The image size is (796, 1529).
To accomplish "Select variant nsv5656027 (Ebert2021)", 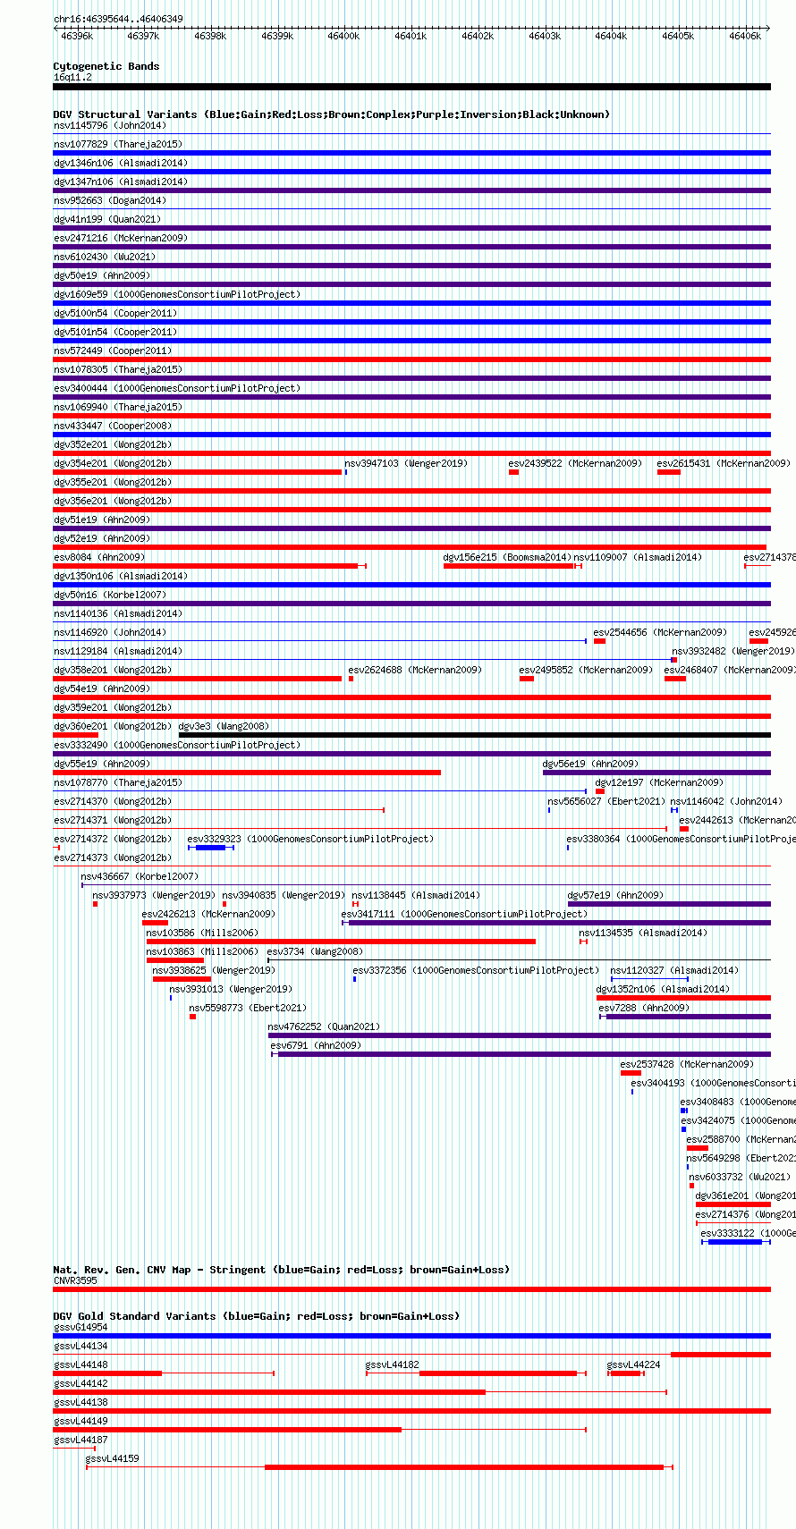I will 606,801.
